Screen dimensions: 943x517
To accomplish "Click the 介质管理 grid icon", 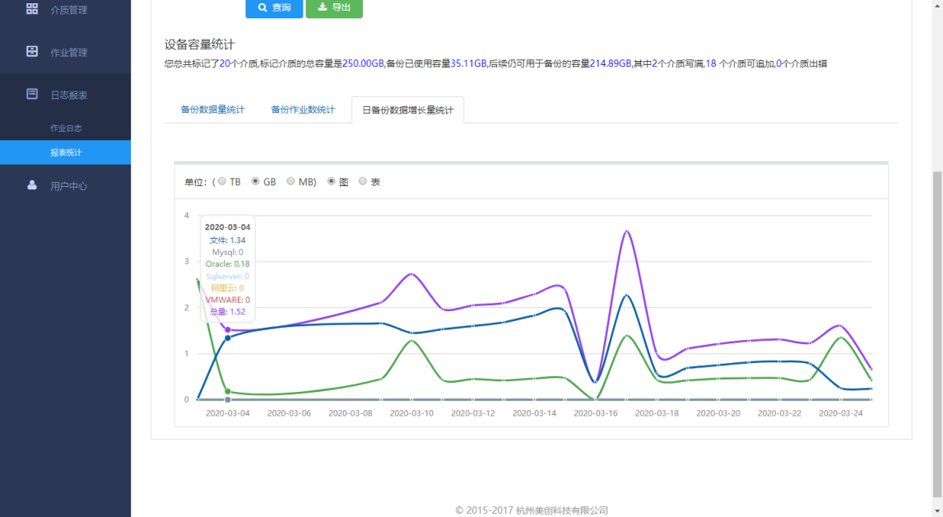I will (32, 8).
